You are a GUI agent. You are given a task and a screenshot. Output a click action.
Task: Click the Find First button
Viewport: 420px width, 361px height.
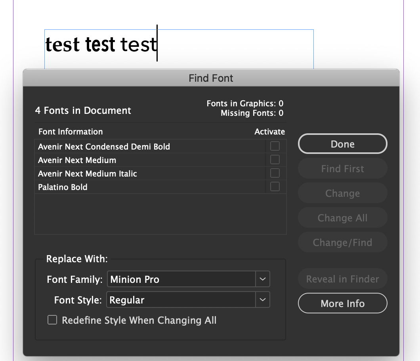pyautogui.click(x=342, y=168)
